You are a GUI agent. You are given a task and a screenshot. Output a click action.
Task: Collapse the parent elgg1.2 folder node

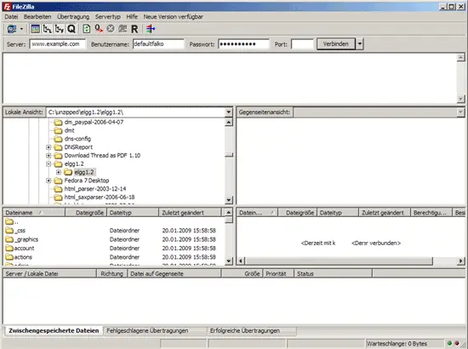(49, 164)
